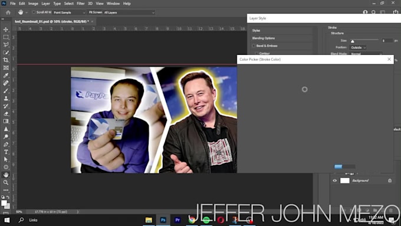Open the File menu
Viewport: 401px width, 226px height.
pyautogui.click(x=13, y=4)
